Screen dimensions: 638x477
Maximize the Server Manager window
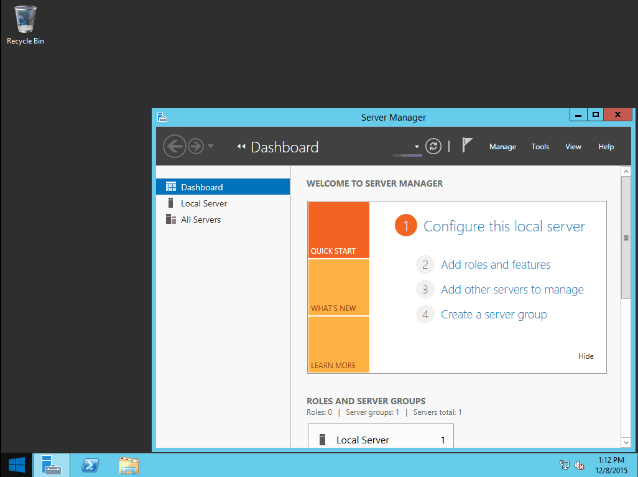(595, 115)
